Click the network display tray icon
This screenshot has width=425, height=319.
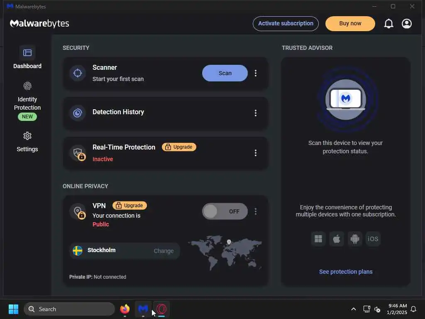[x=366, y=309]
